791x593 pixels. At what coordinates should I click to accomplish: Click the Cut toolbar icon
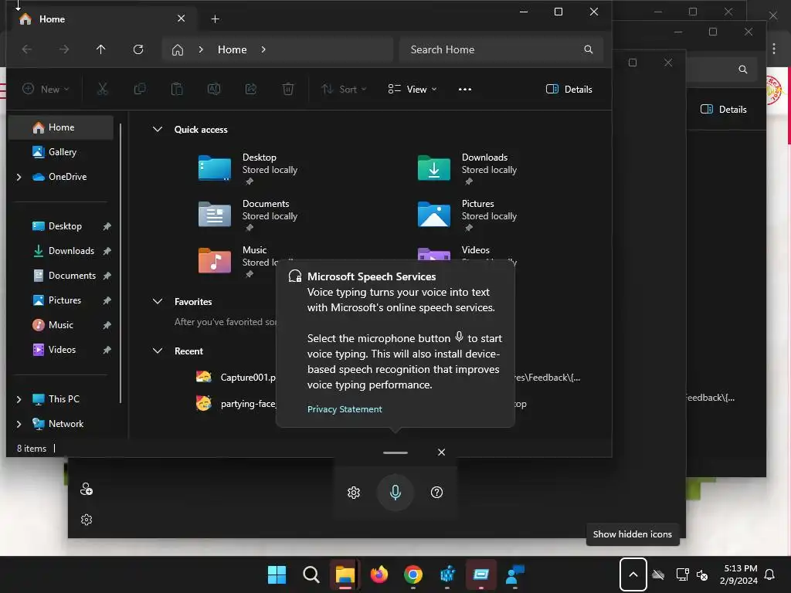pyautogui.click(x=103, y=90)
